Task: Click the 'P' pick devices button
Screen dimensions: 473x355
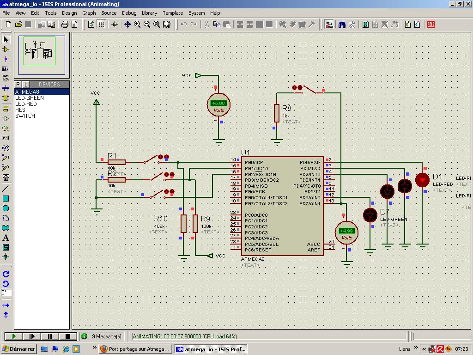Action: coord(18,84)
